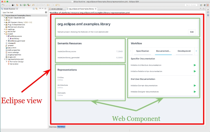210x132 pixels.
Task: Open the New wizard dropdown arrow
Action: [x=4, y=5]
